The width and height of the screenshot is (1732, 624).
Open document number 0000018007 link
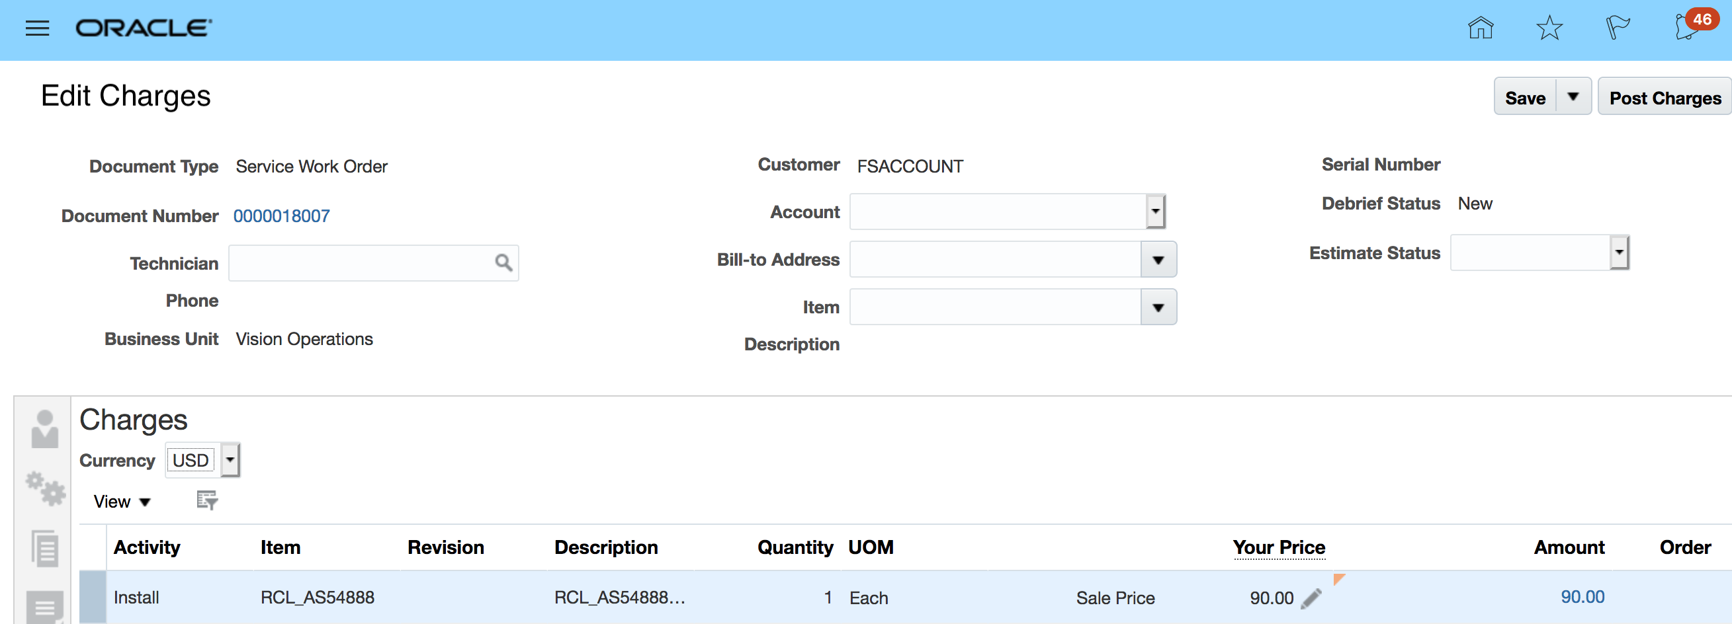281,216
